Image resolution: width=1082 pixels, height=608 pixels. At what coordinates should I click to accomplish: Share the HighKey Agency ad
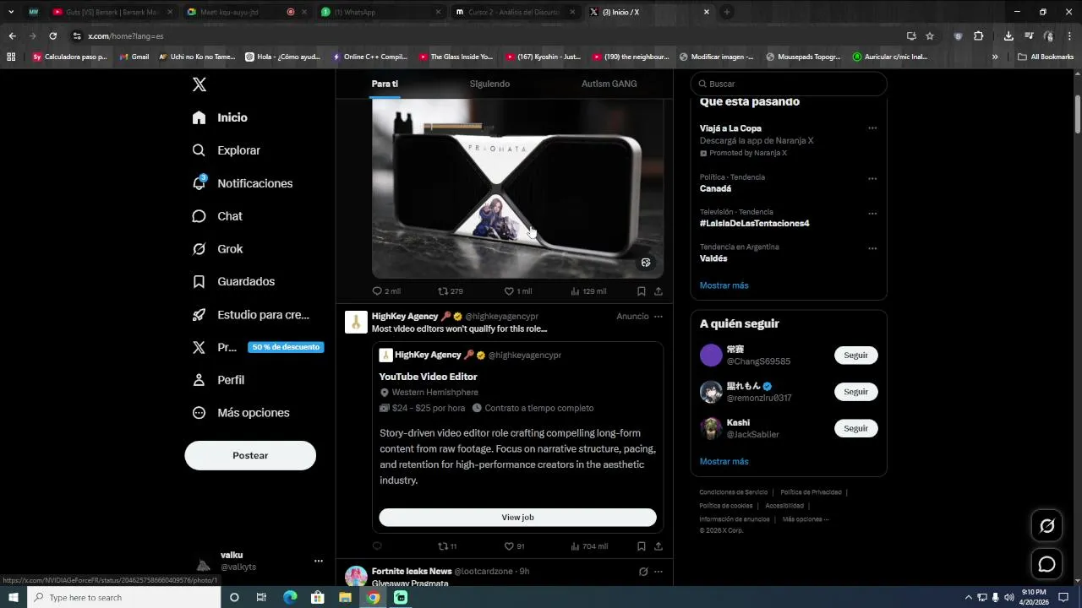click(658, 546)
